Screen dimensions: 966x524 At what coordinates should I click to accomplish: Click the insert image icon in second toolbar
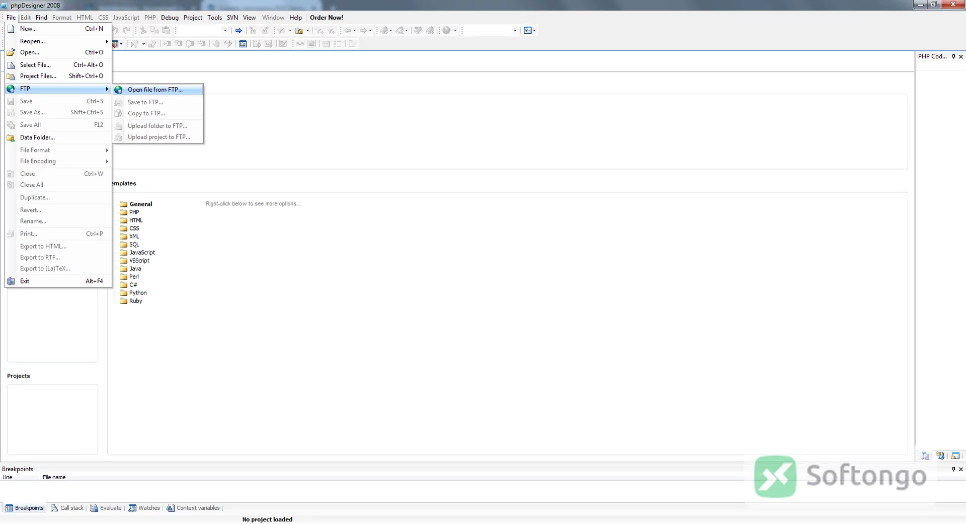click(312, 44)
